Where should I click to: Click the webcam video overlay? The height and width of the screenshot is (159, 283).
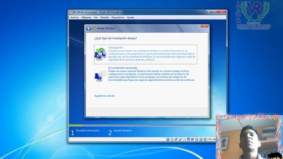[249, 136]
